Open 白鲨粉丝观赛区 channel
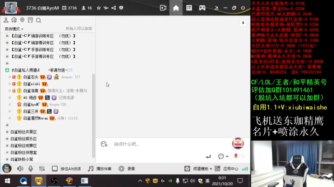334x187 pixels. (x=23, y=146)
